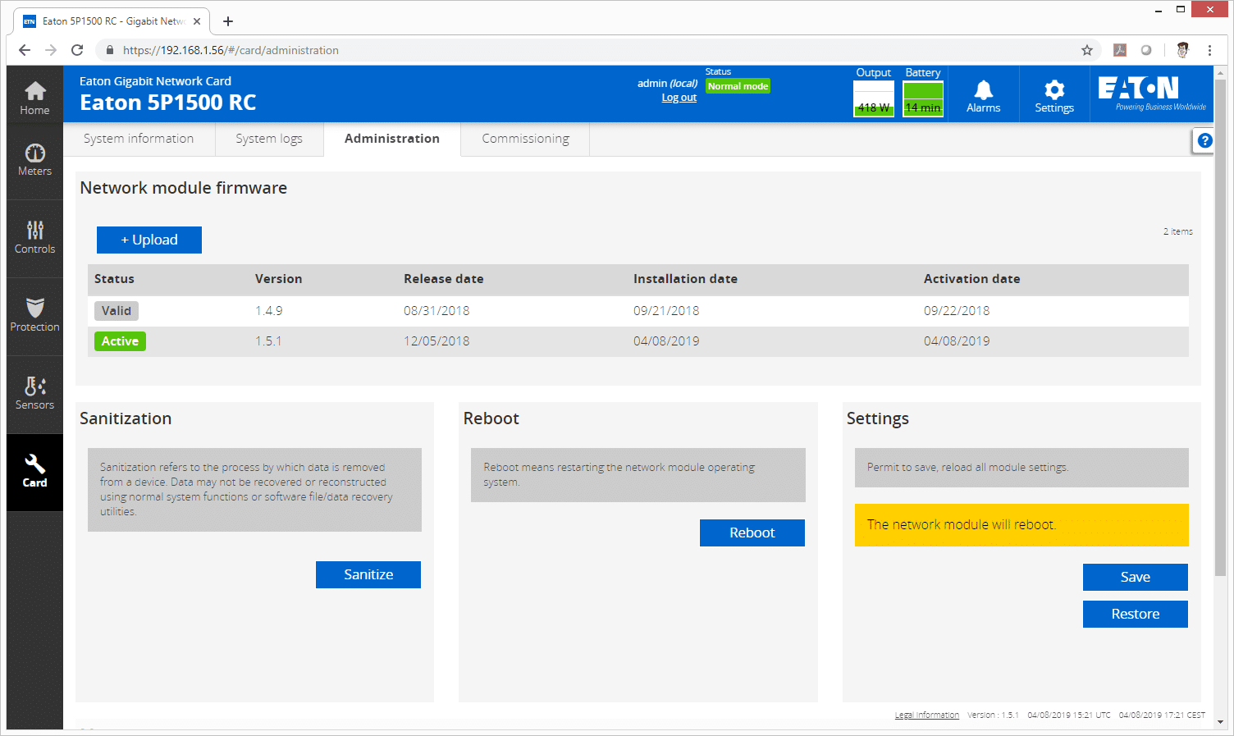Reload the page
Viewport: 1234px width, 736px height.
[x=77, y=50]
